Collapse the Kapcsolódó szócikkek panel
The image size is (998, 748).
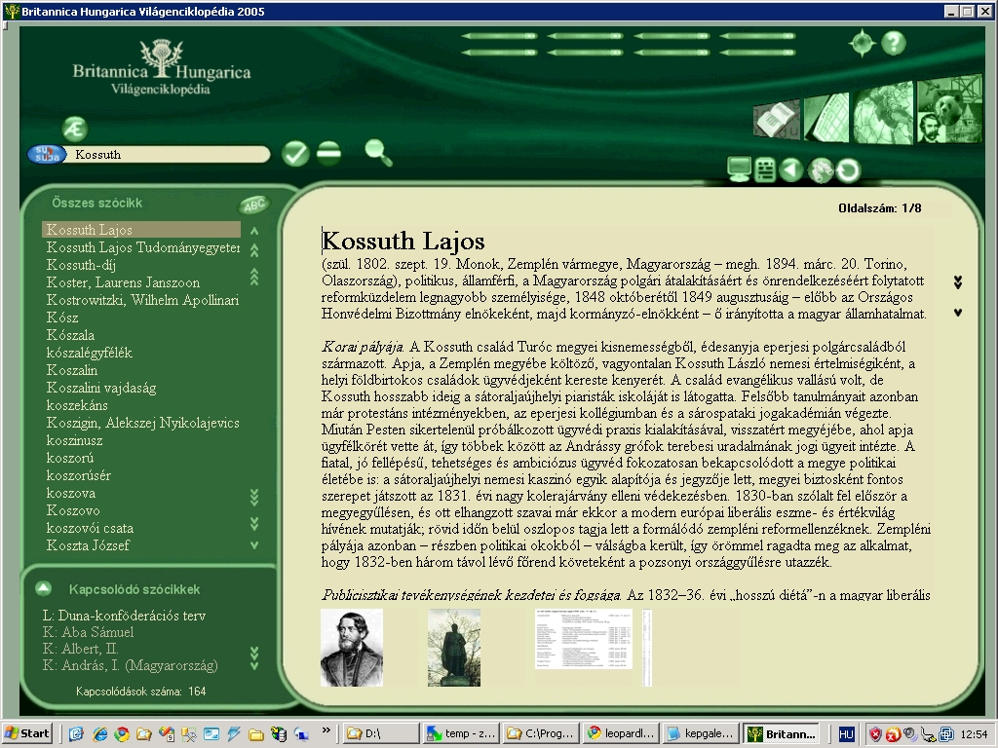coord(43,588)
